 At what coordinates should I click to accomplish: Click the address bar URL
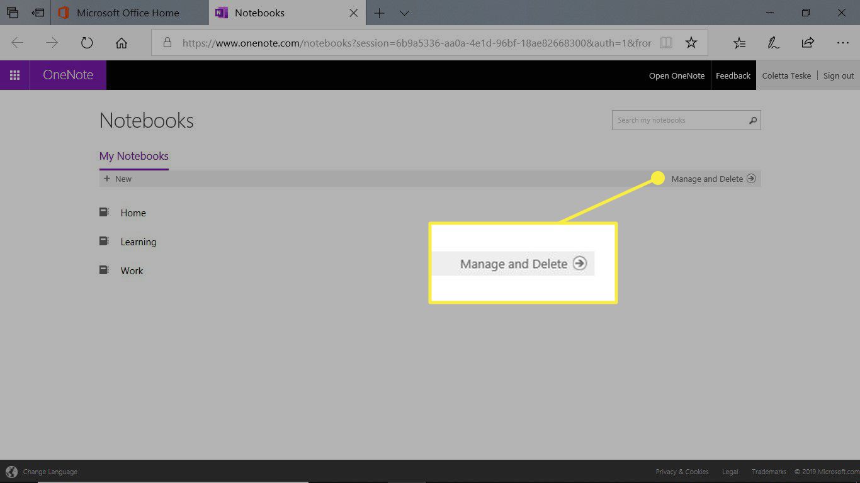tap(417, 43)
